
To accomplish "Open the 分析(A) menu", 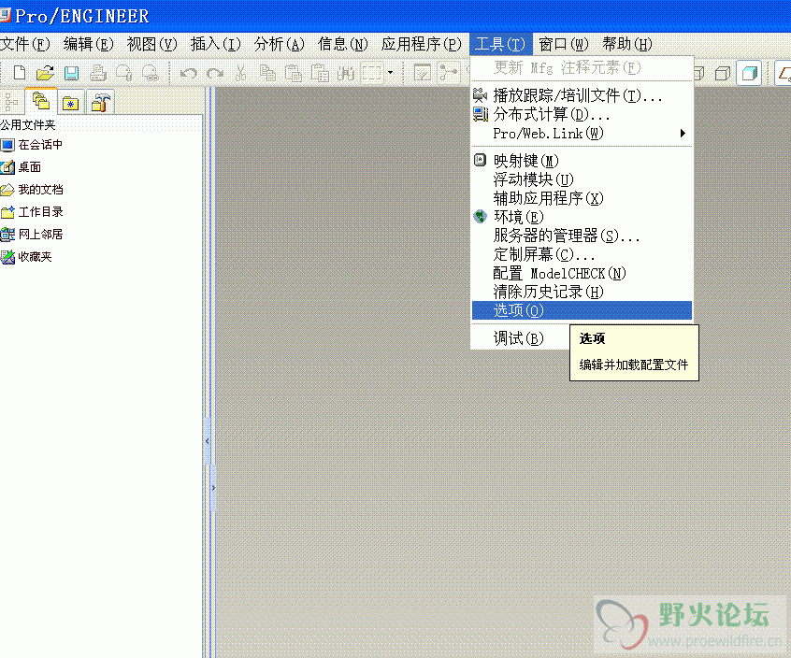I will click(279, 44).
